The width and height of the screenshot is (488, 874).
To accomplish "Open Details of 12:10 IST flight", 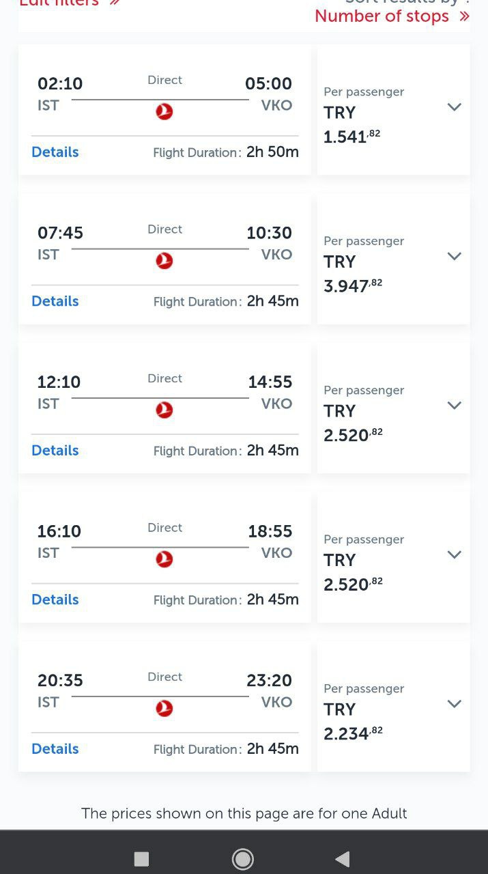I will tap(55, 451).
